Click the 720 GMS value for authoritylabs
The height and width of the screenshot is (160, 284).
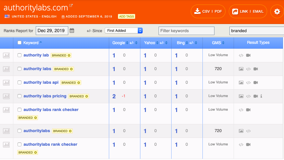(x=218, y=131)
